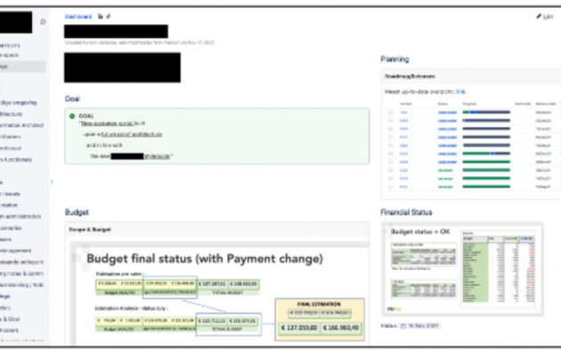Screen dimensions: 561x356
Task: Collapse the sidebar using its edge handle
Action: [x=52, y=182]
